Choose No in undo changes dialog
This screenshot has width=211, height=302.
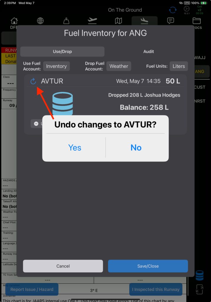coord(136,147)
